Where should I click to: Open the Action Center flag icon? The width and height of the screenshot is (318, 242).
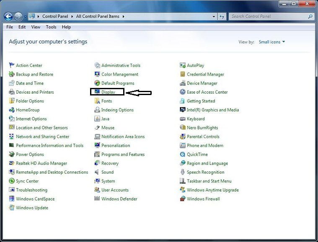click(12, 65)
